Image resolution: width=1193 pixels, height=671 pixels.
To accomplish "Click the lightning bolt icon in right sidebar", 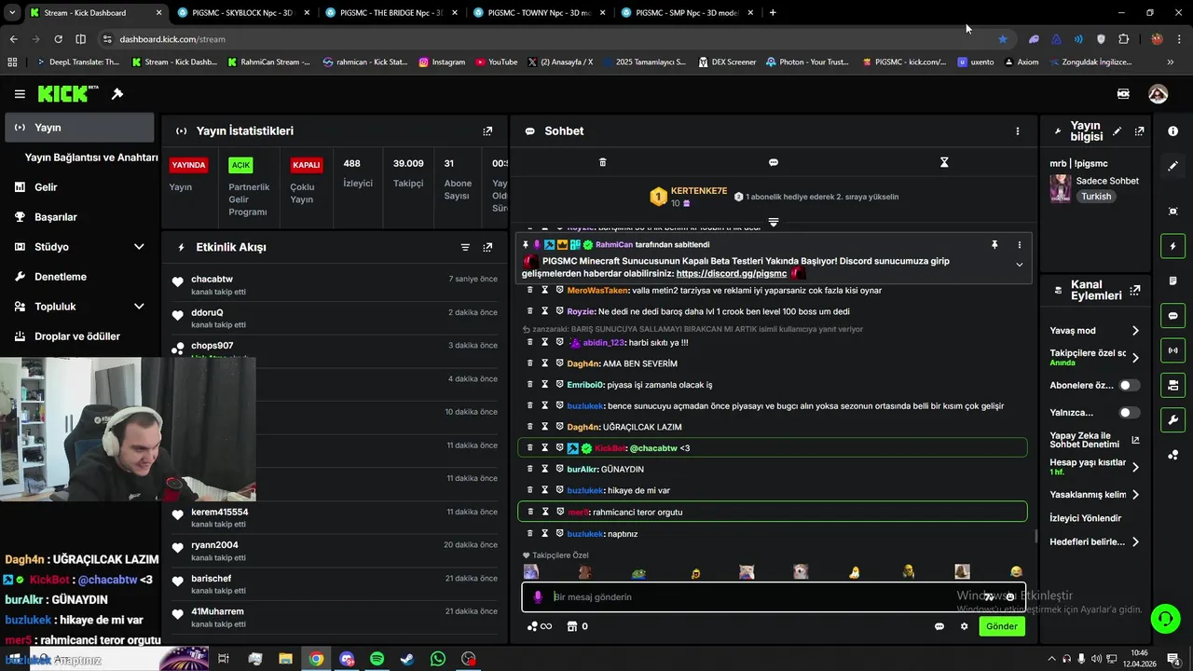I will (x=1172, y=246).
